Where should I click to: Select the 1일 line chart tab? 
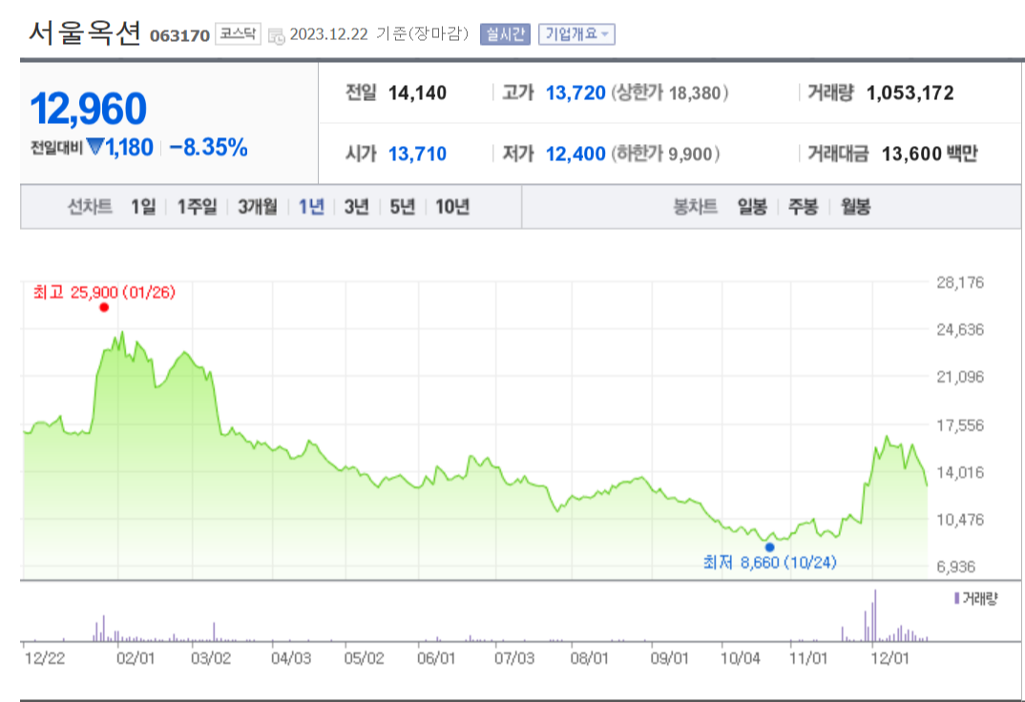(144, 207)
